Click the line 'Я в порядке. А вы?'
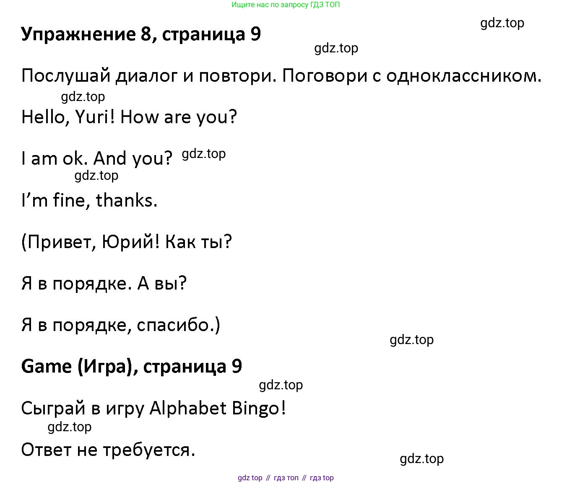The height and width of the screenshot is (484, 572). 104,283
